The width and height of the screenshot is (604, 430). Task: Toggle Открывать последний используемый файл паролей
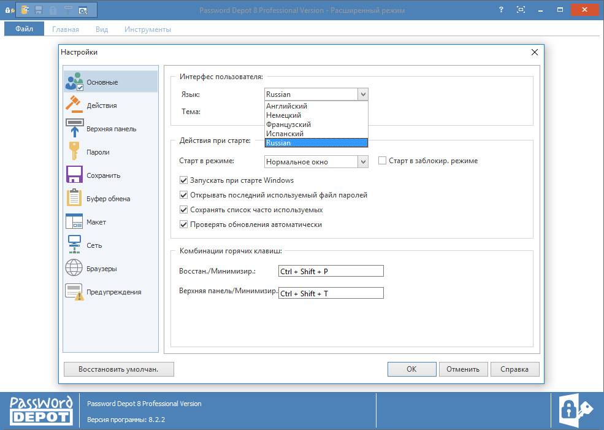click(x=184, y=195)
